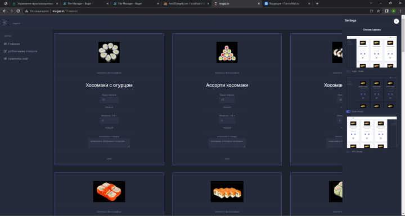Open the green profile avatar menu
Viewport: 405px width, 216px height.
(x=393, y=11)
